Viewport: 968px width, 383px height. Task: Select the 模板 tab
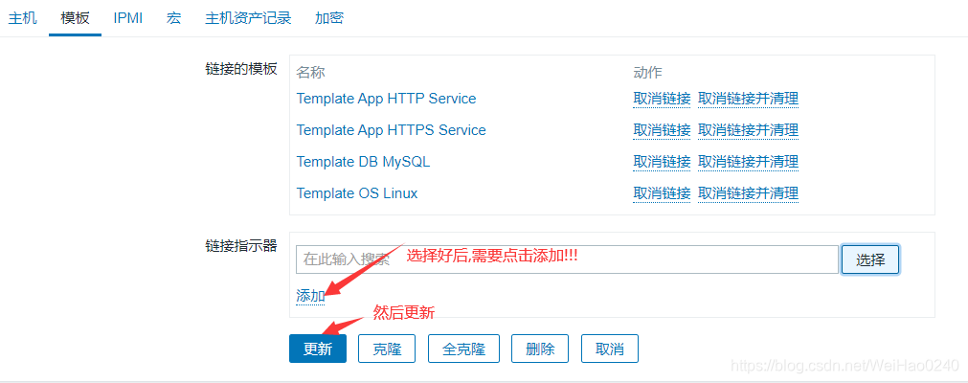75,18
